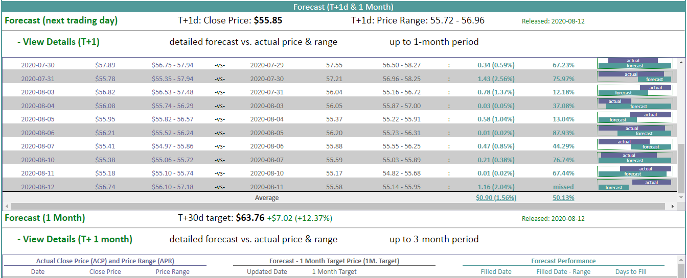Click the Close Price column header

click(105, 271)
